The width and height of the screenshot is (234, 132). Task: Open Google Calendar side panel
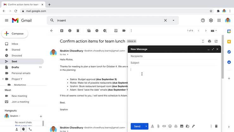(229, 31)
